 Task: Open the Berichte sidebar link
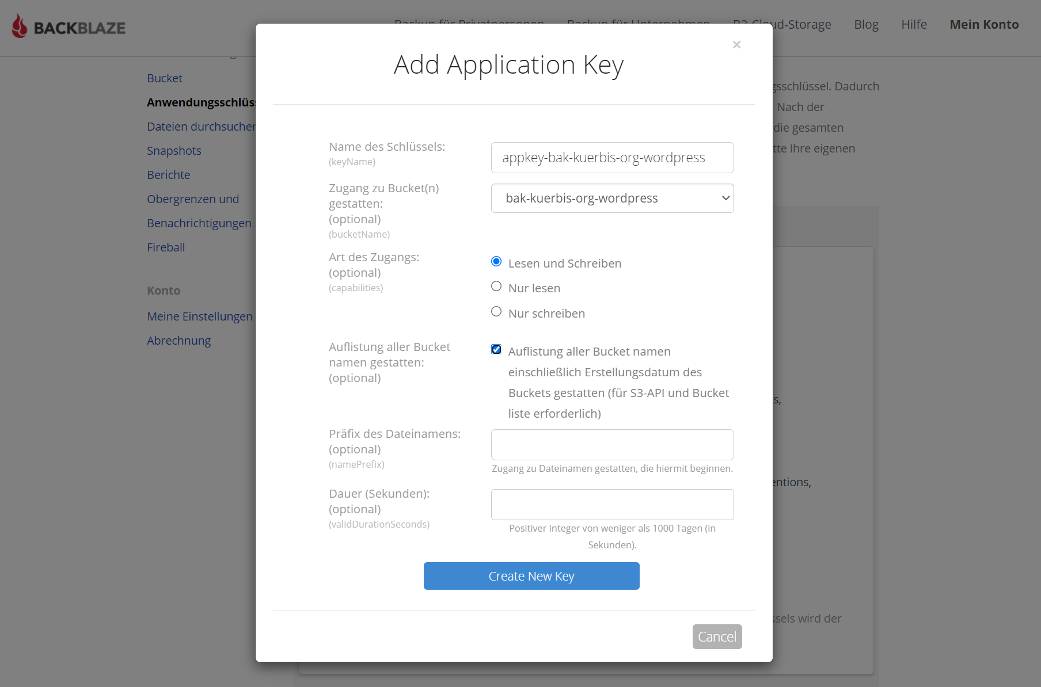coord(169,175)
